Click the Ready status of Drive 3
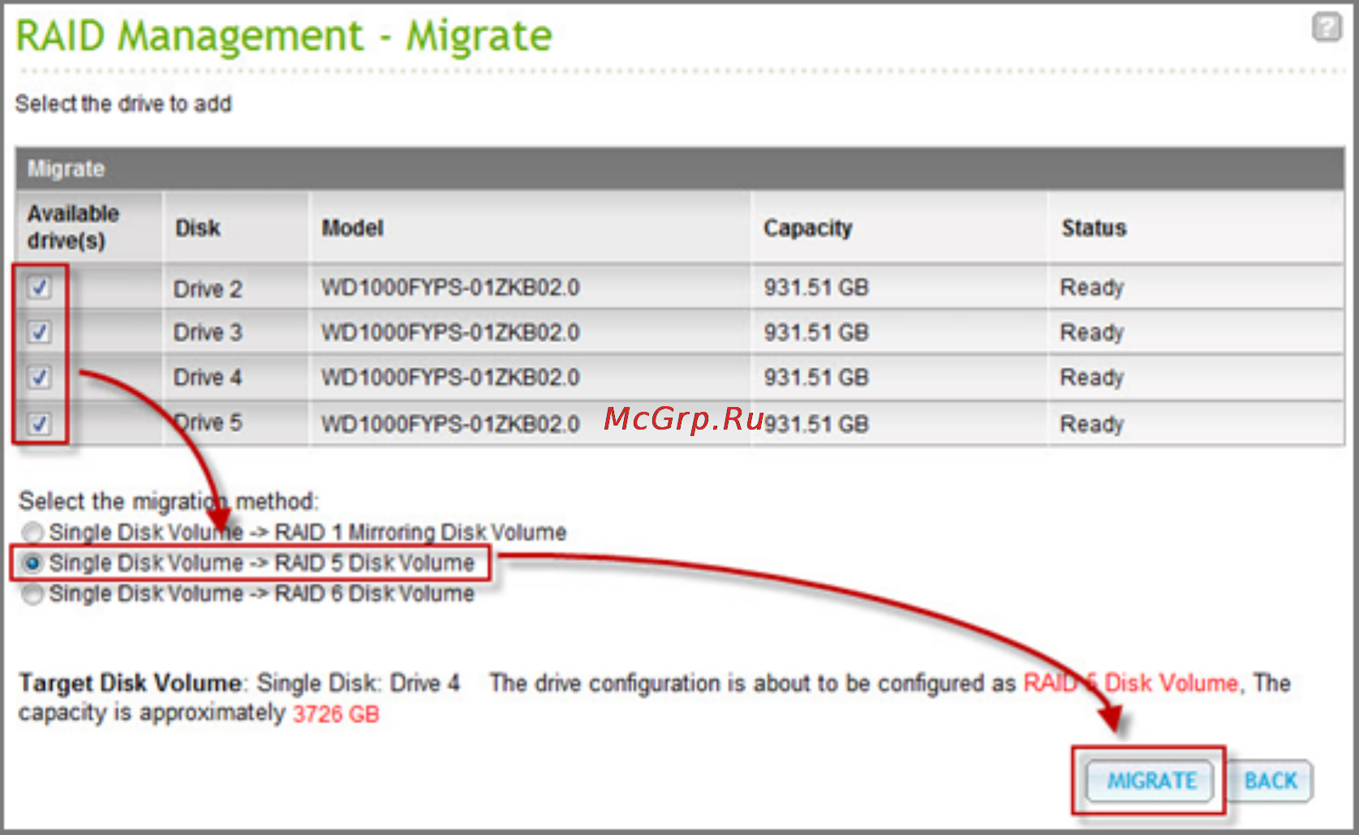This screenshot has width=1359, height=835. [1092, 333]
